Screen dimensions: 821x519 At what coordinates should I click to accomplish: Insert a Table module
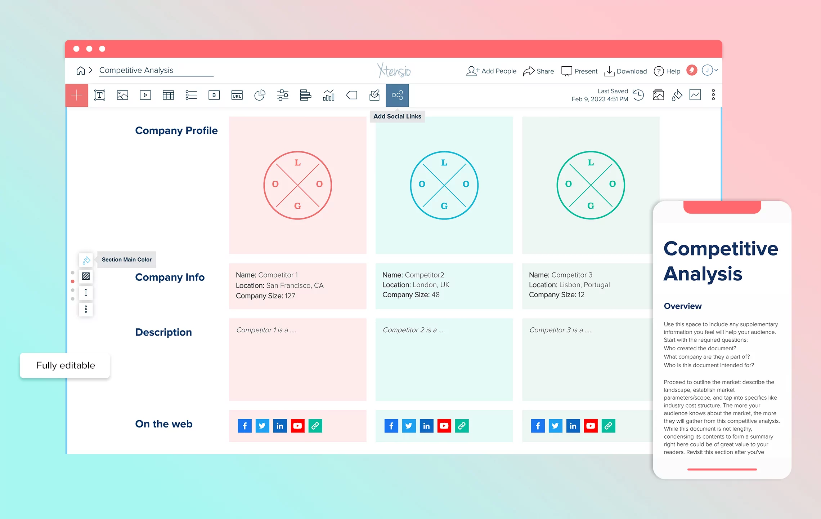coord(168,95)
